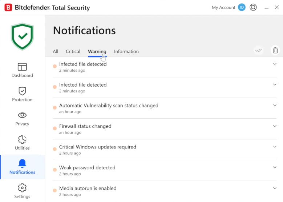
Task: Select Media autorun is enabled notification
Action: [x=88, y=189]
